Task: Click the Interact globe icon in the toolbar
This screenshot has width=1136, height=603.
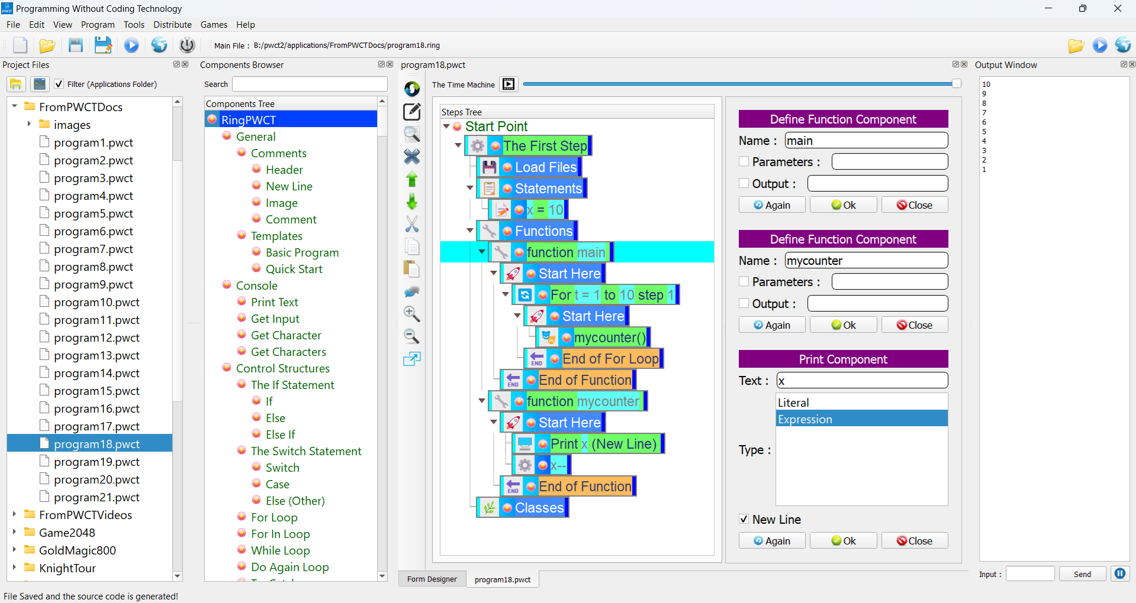Action: coord(159,45)
